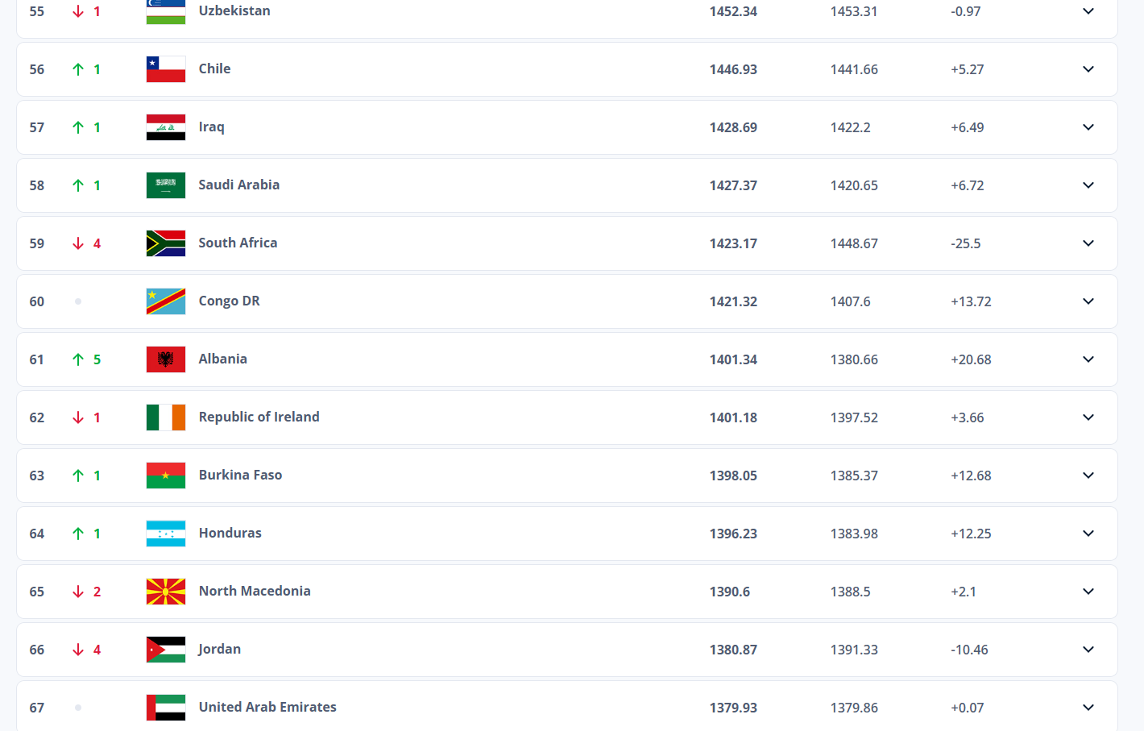Click the Congo DR flag icon
The width and height of the screenshot is (1144, 731).
166,301
